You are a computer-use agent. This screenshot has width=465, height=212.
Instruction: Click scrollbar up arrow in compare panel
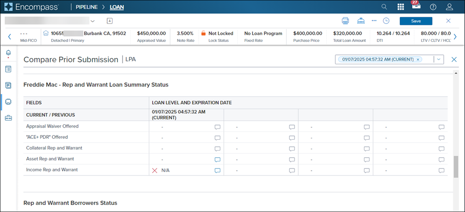coord(456,73)
